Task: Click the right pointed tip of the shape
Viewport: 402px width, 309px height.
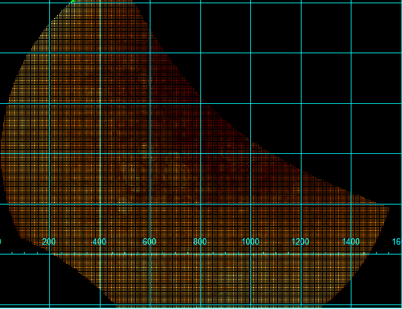Action: point(389,206)
